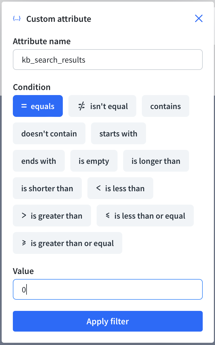The height and width of the screenshot is (345, 215).
Task: Select the contains condition
Action: 166,106
